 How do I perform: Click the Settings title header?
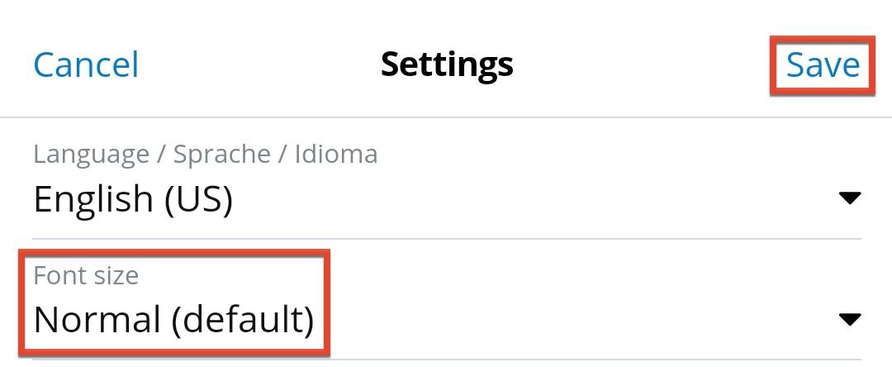[x=447, y=64]
